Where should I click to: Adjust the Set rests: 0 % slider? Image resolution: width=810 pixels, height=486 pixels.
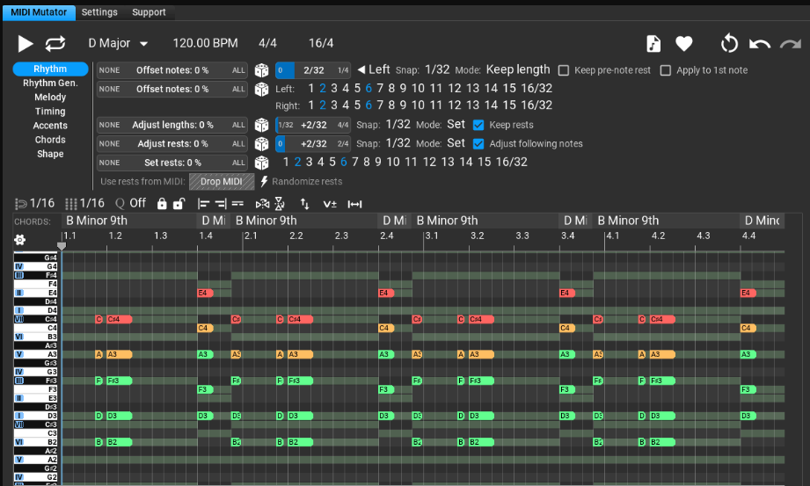click(172, 163)
